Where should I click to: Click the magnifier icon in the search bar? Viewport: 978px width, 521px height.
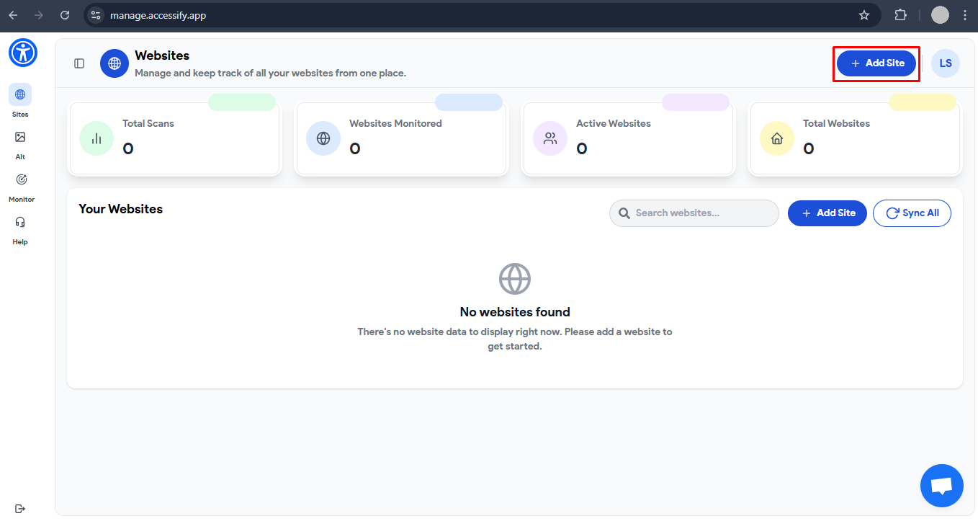coord(624,213)
